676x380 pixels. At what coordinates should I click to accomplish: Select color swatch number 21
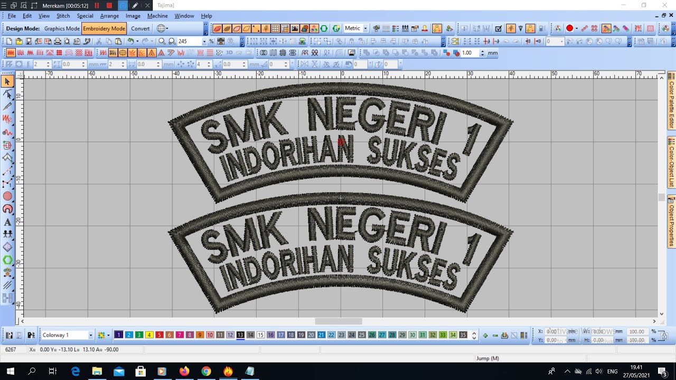click(x=321, y=335)
